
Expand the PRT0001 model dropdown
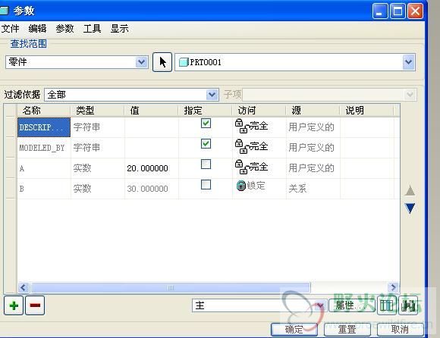coord(409,62)
